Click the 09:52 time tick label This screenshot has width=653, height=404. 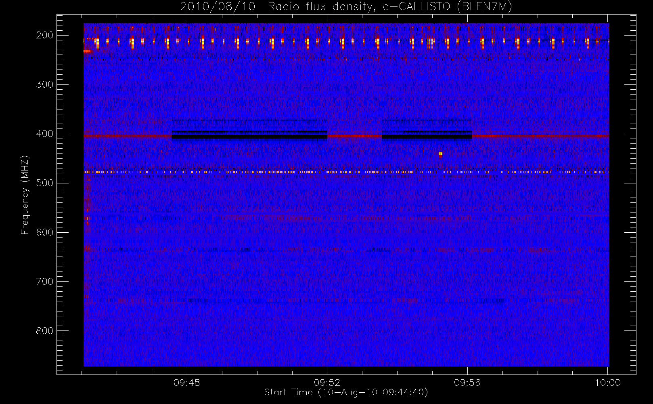pos(327,383)
